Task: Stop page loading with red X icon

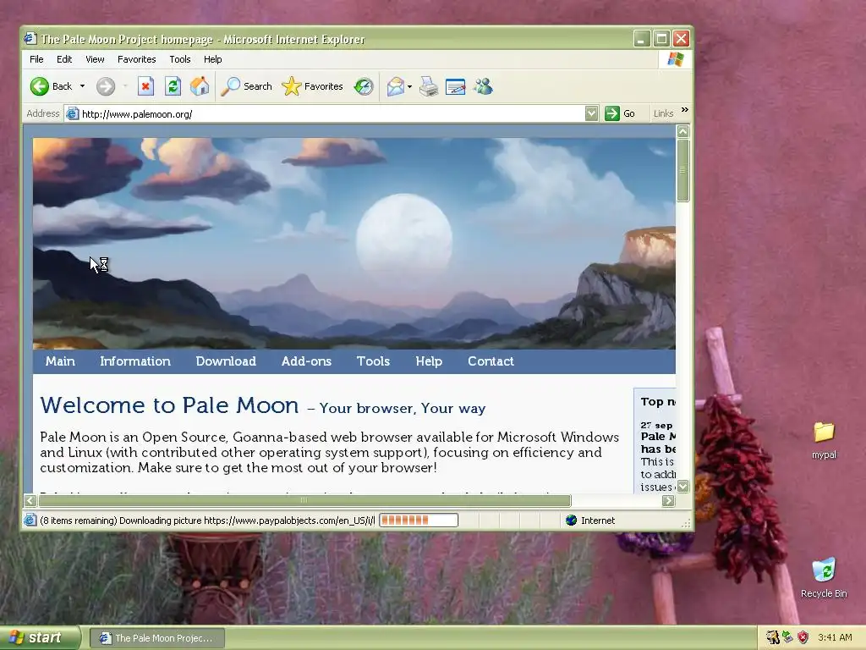Action: [145, 86]
